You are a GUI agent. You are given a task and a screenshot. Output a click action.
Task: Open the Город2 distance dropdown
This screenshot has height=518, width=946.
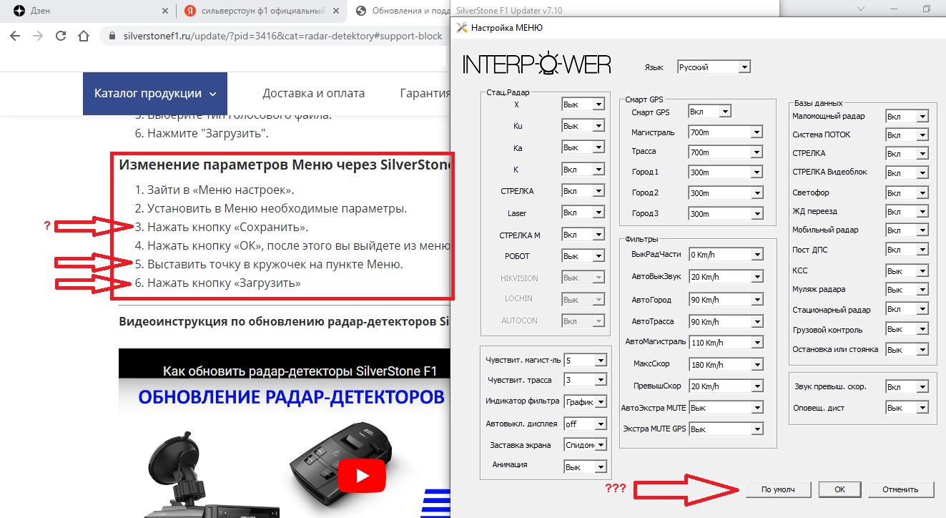coord(725,193)
